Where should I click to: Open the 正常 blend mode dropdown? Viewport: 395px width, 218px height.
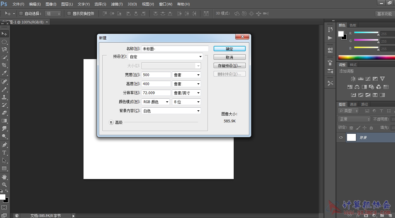354,119
